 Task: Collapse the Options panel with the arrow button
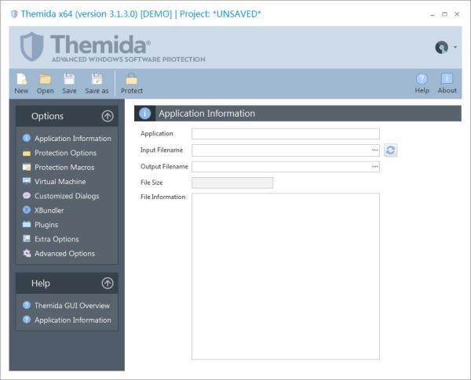click(x=108, y=116)
